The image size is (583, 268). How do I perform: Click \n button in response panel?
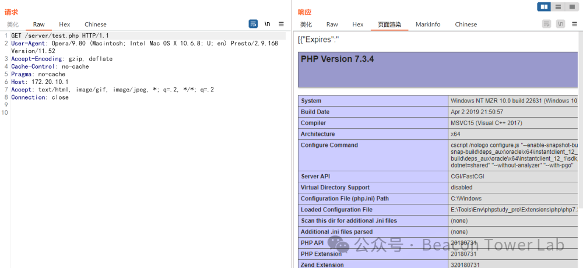pyautogui.click(x=560, y=24)
